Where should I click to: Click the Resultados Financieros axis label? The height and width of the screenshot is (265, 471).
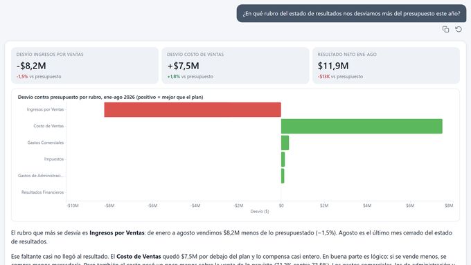point(42,192)
